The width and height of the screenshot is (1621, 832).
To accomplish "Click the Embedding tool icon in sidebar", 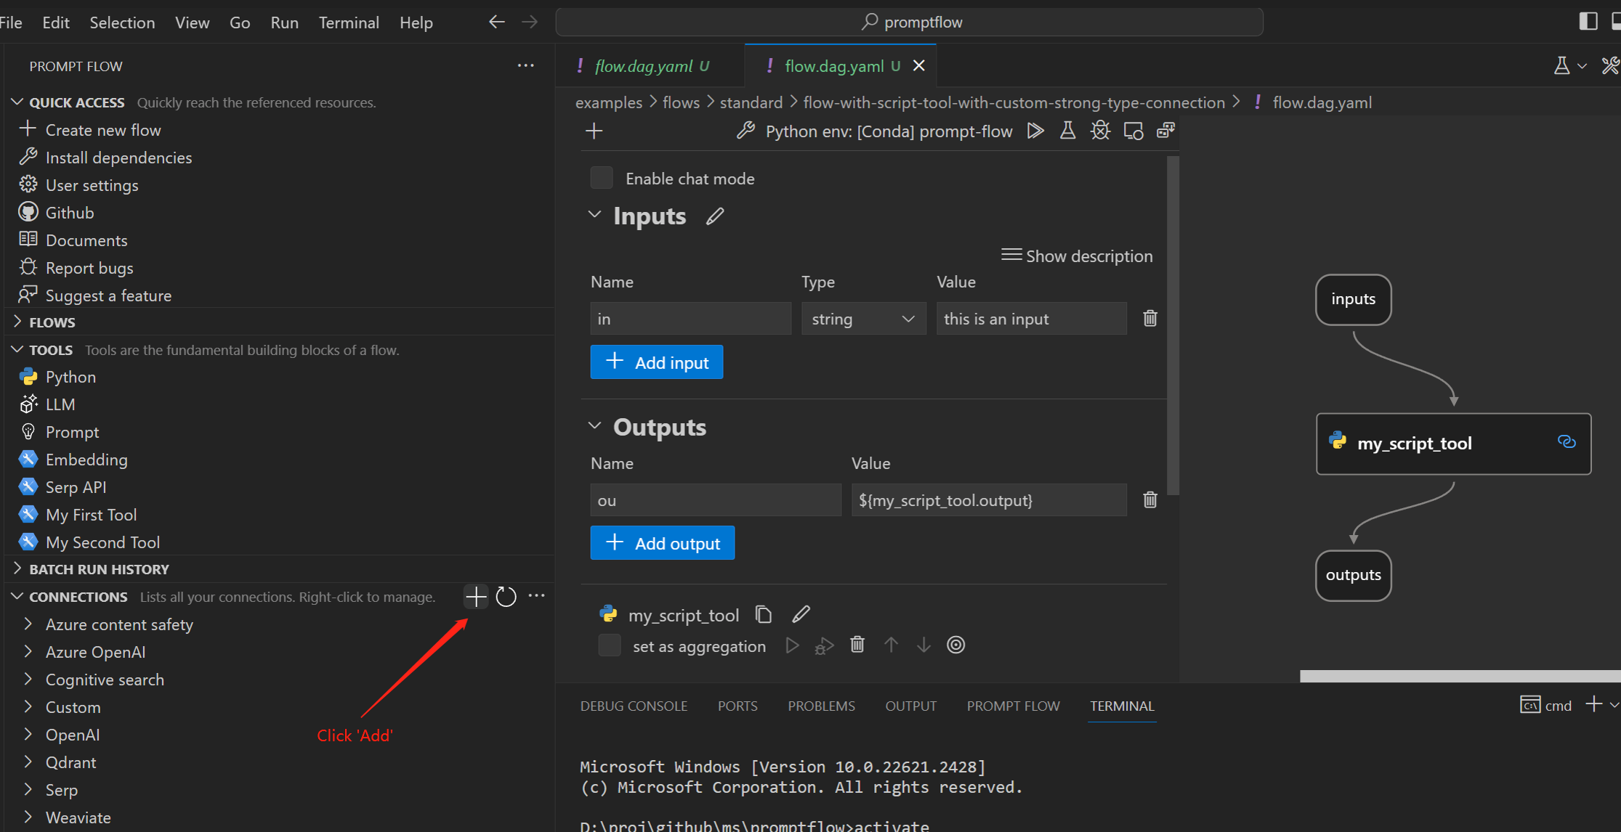I will [28, 460].
